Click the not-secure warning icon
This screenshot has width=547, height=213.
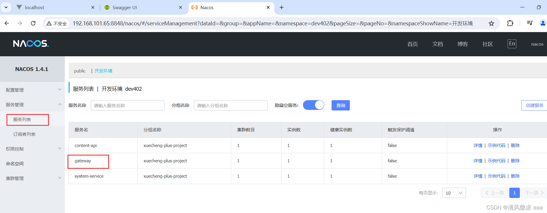coord(57,23)
